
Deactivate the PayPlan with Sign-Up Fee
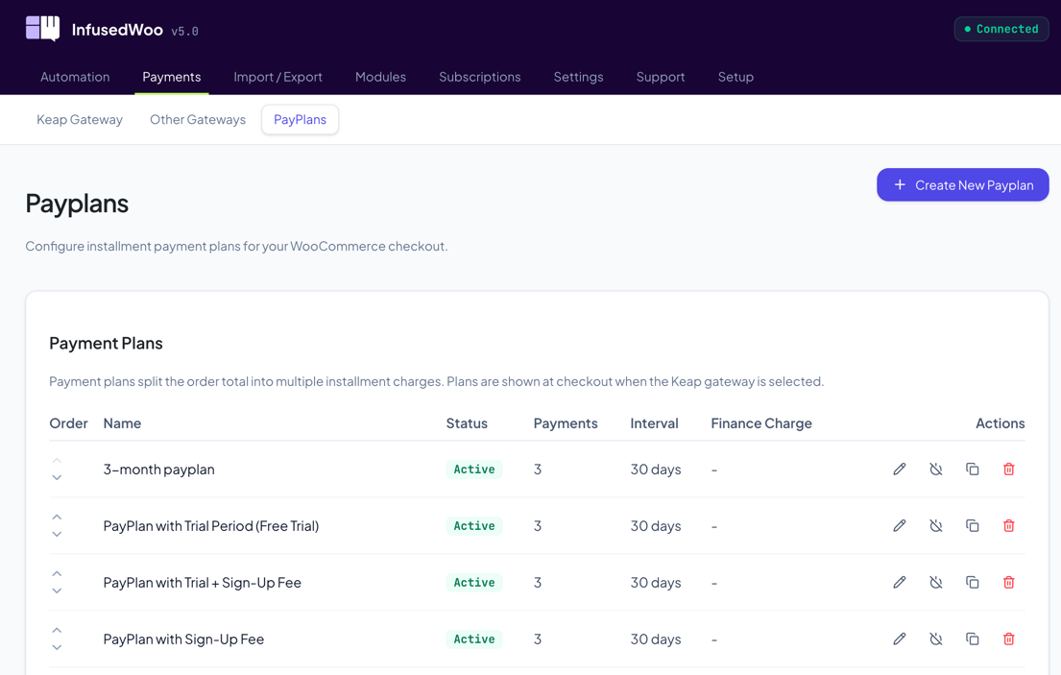tap(936, 639)
